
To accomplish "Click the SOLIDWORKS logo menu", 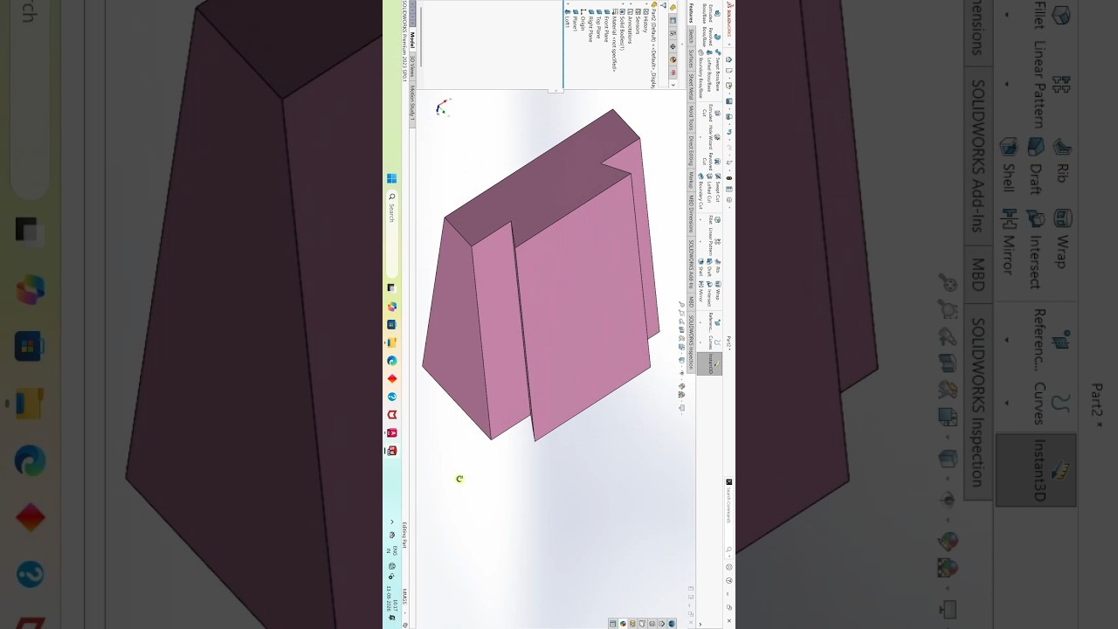I will (729, 21).
